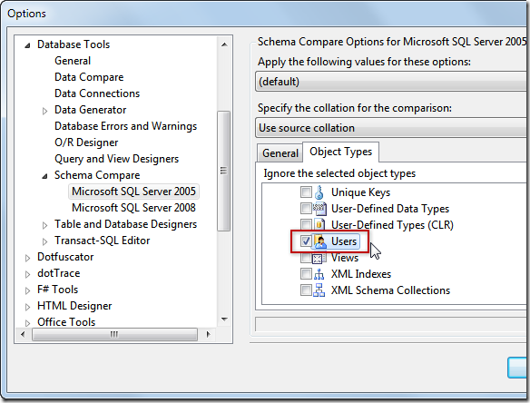Expand the dotTrace node

point(28,274)
